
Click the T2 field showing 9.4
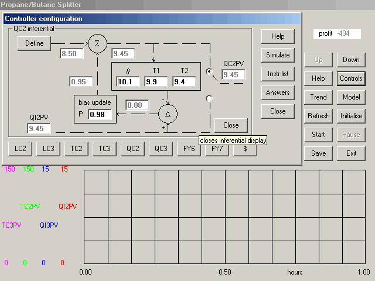point(183,81)
